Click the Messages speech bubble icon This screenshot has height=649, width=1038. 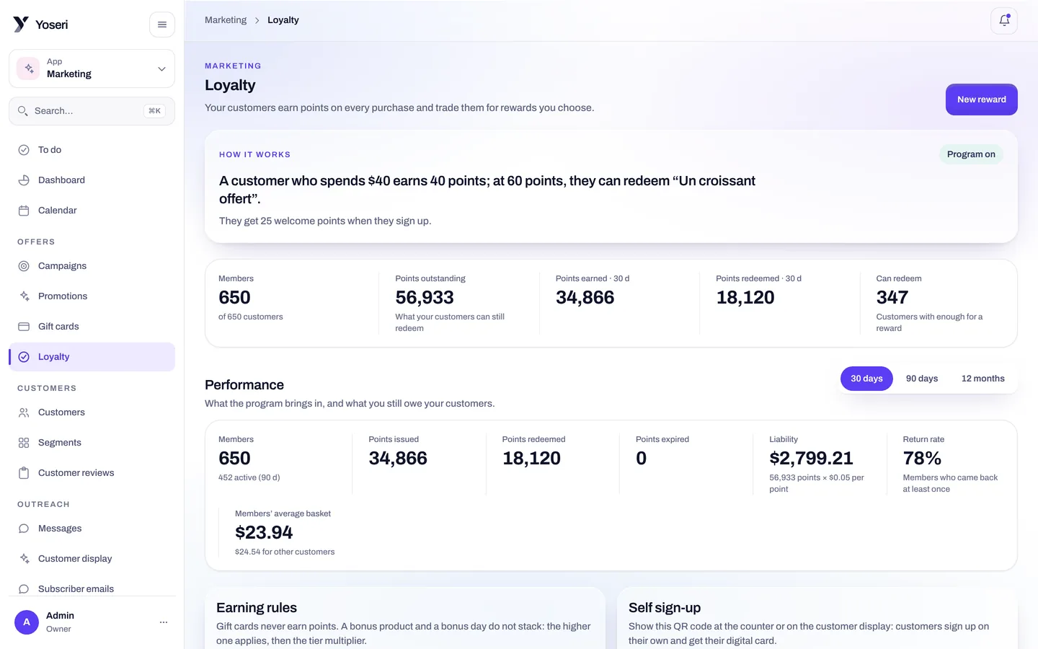click(24, 529)
